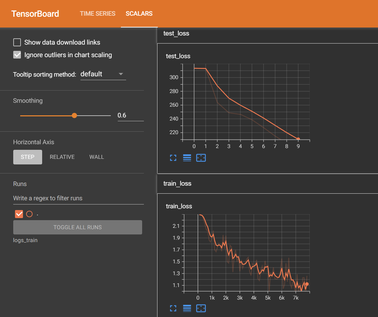The image size is (378, 317).
Task: Click the smoothing value field showing 0.6
Action: (131, 115)
